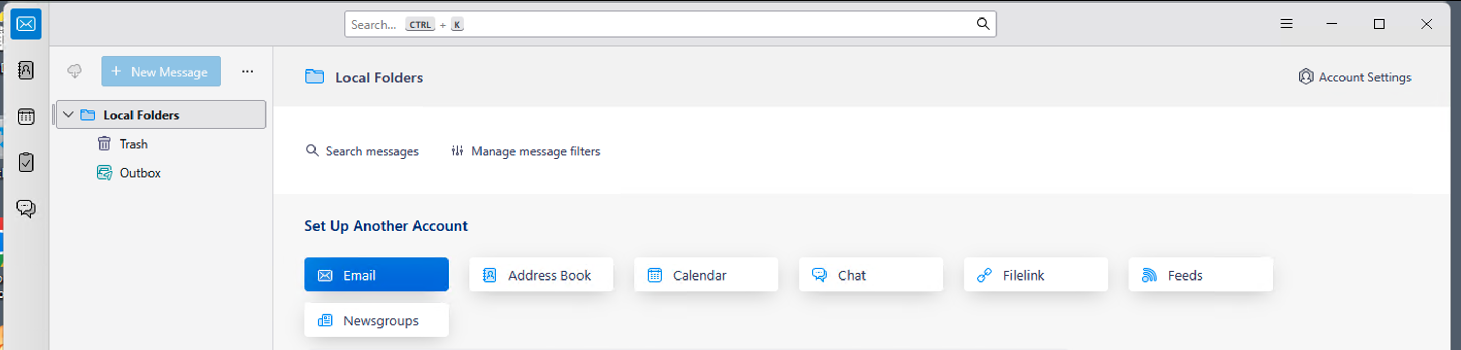Click the search magnifier icon
The image size is (1461, 350).
[x=983, y=24]
